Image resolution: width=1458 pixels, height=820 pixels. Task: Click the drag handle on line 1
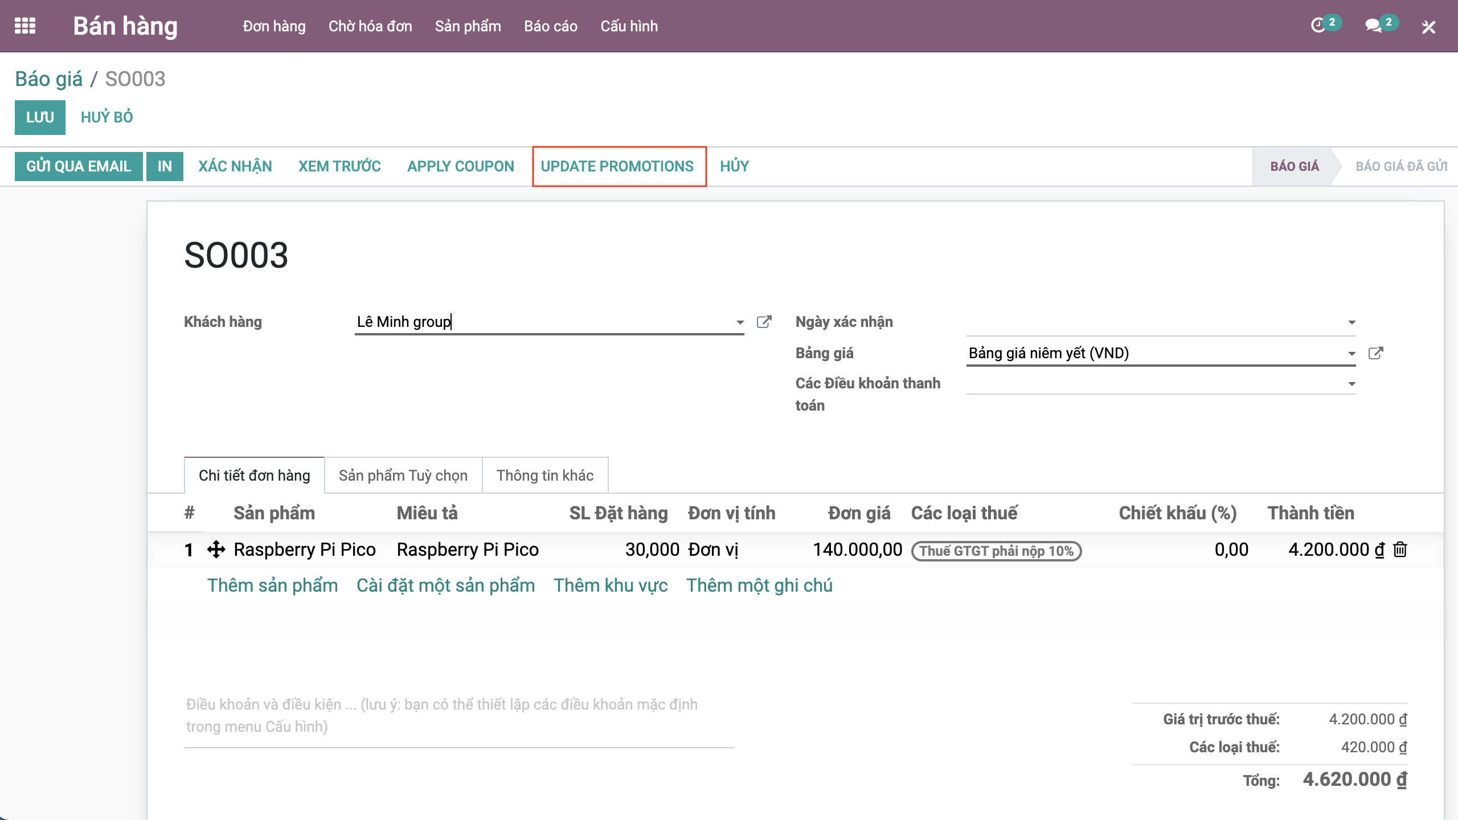click(216, 550)
